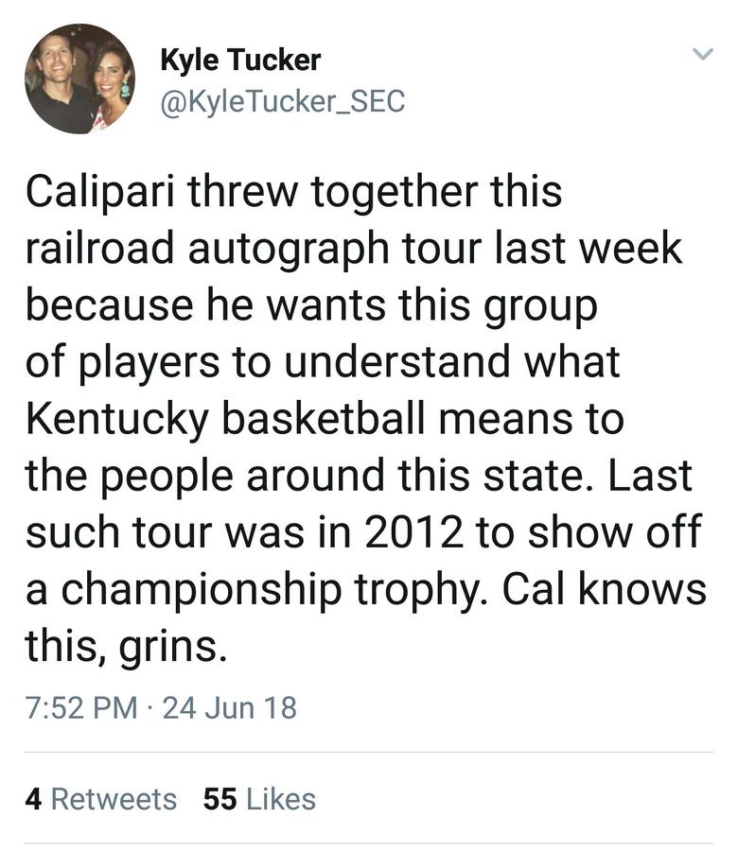Open the Kyle Tucker display name
The width and height of the screenshot is (738, 851).
click(x=240, y=61)
